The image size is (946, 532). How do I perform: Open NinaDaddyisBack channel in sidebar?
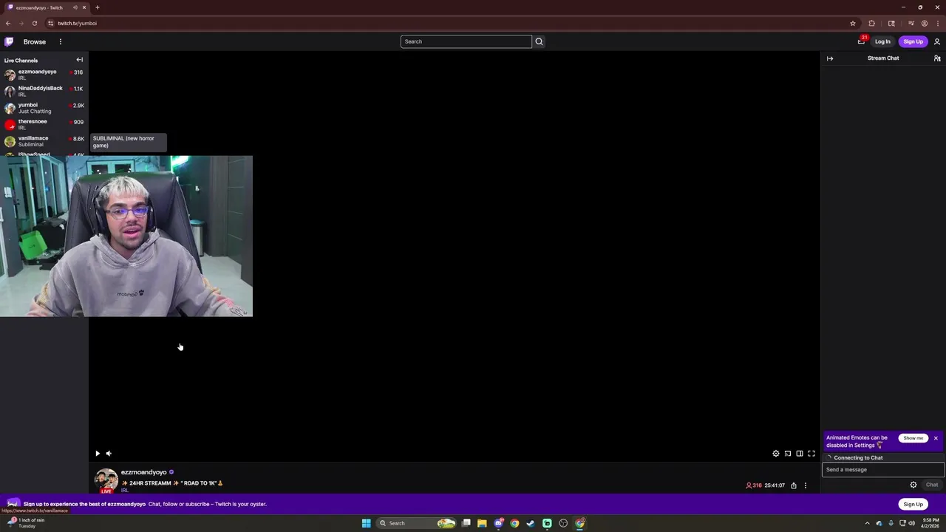click(x=43, y=91)
